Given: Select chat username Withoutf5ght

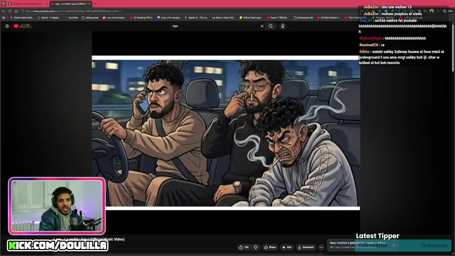Looking at the screenshot, I should pyautogui.click(x=371, y=38).
